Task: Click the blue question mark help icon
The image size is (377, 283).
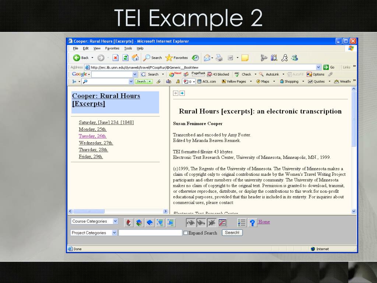Action: tap(252, 223)
